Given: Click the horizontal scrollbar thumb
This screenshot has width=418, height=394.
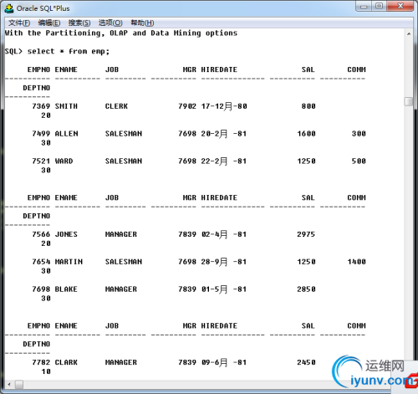Looking at the screenshot, I should 19,385.
